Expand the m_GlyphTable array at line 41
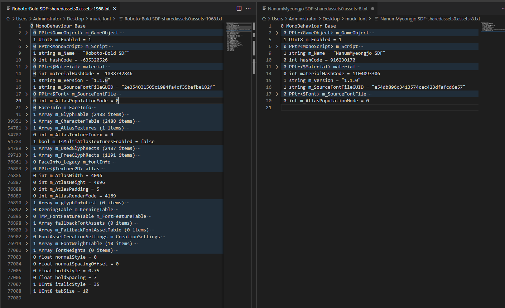 [27, 114]
